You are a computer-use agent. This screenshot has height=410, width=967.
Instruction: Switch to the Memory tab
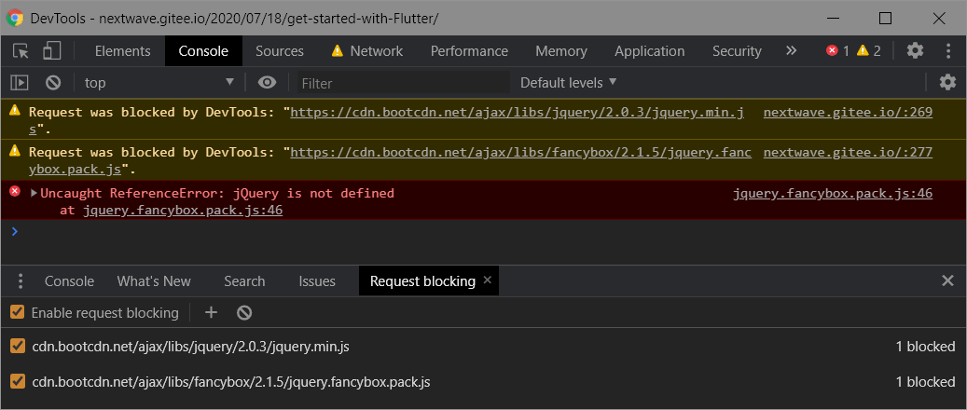[x=561, y=51]
